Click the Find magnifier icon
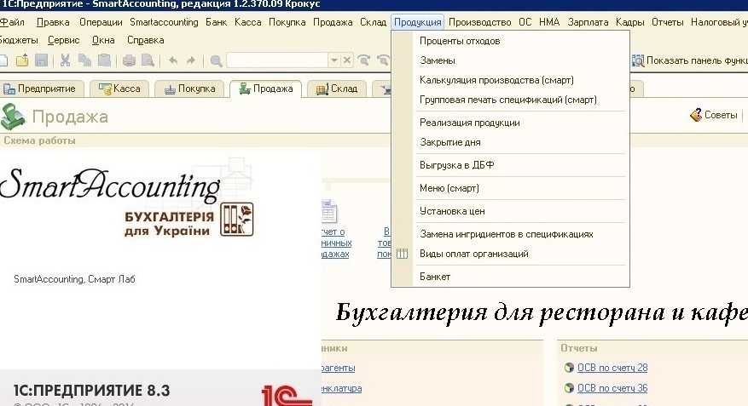The width and height of the screenshot is (748, 406). point(216,60)
